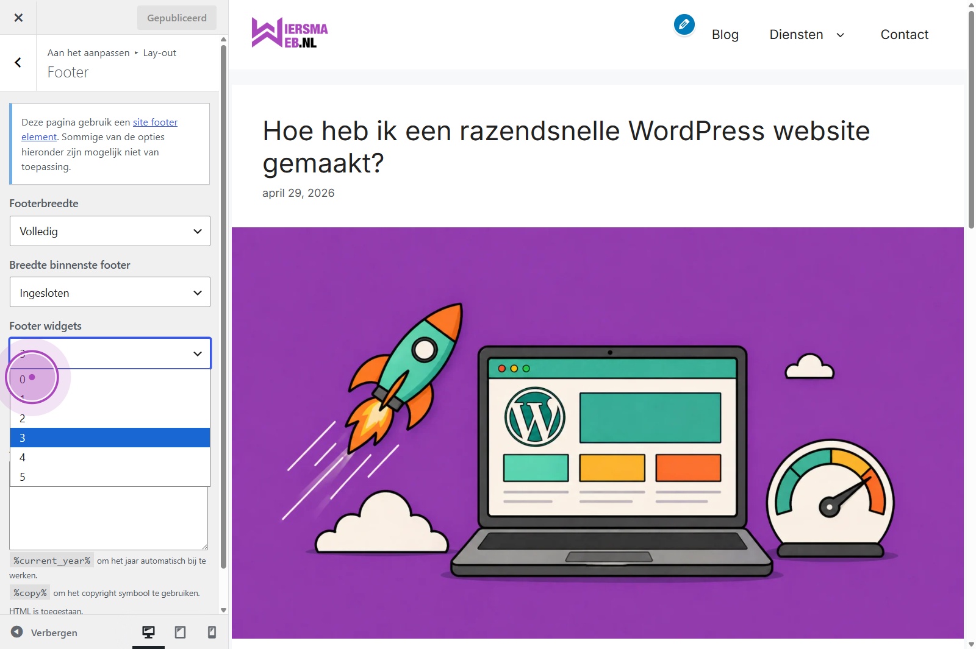
Task: Click the preview scrollbar down arrow
Action: click(x=971, y=644)
